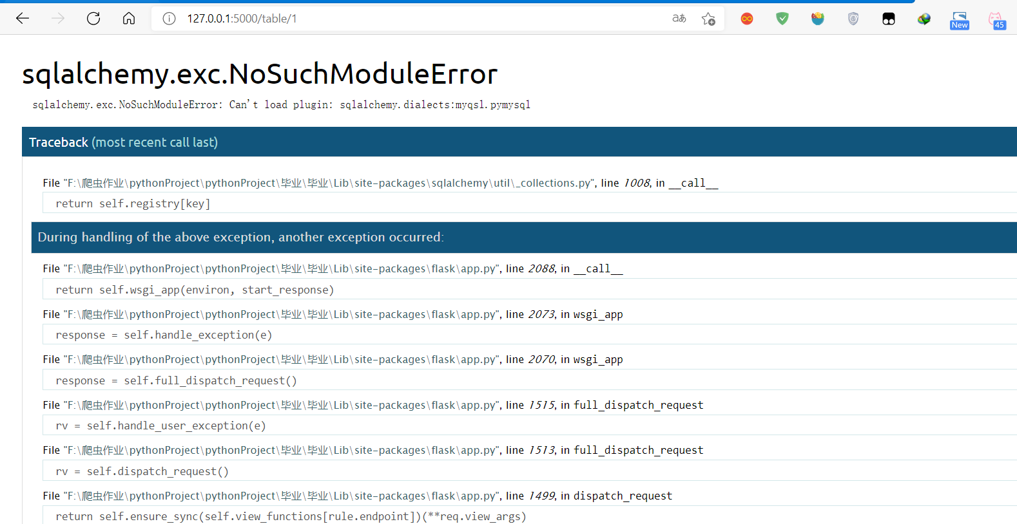The width and height of the screenshot is (1017, 524).
Task: Click the browser forward arrow
Action: (x=58, y=19)
